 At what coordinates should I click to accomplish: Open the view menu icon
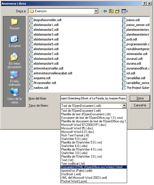coord(125,11)
